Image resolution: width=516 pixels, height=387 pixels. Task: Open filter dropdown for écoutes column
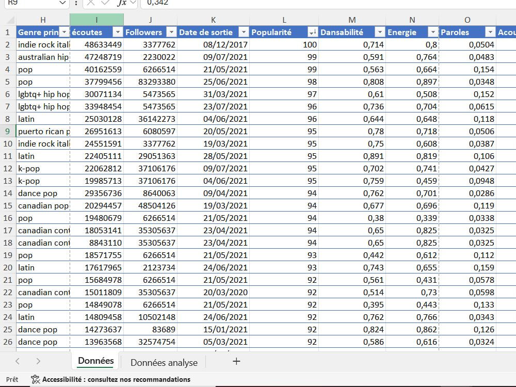118,32
